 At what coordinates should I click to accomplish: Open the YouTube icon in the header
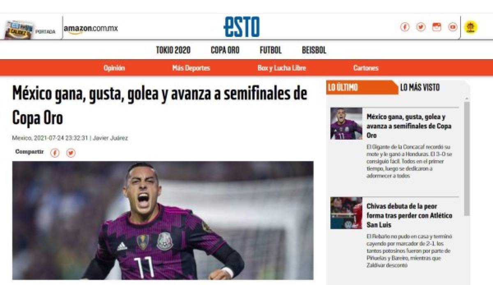pyautogui.click(x=453, y=27)
